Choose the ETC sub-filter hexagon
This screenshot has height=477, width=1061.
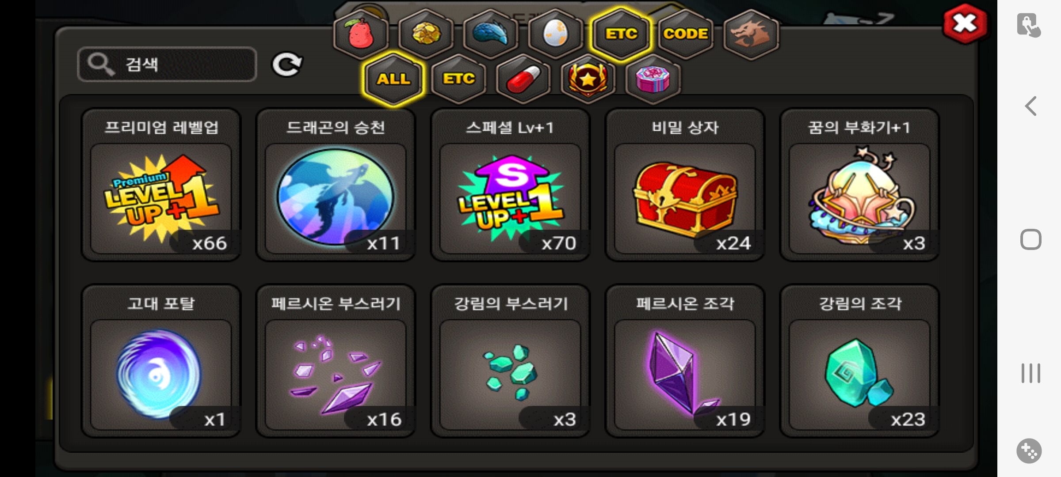tap(458, 79)
